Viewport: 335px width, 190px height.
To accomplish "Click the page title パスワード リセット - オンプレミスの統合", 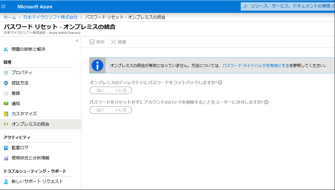I will [x=60, y=27].
